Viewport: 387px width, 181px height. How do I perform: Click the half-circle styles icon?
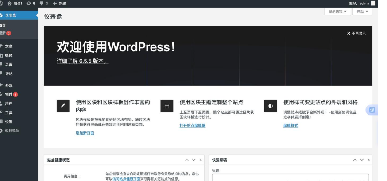coord(271,106)
